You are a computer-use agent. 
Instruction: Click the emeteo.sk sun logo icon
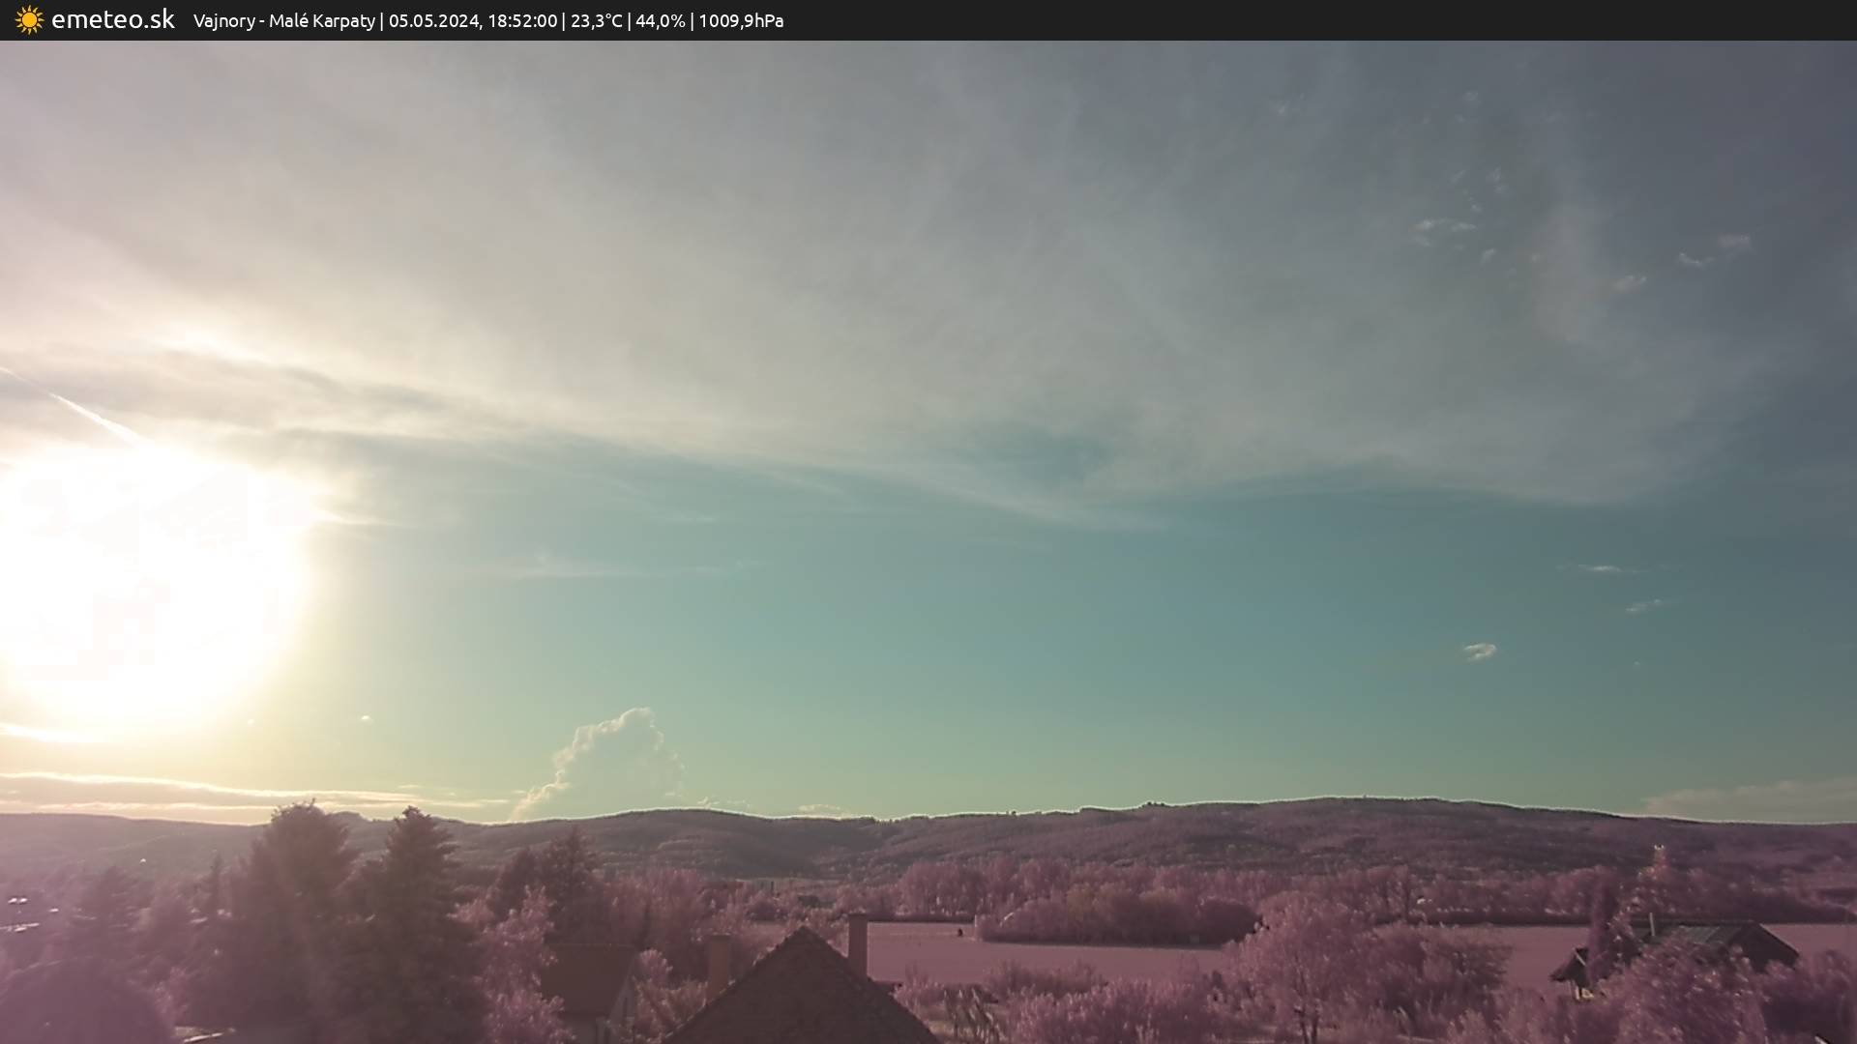(x=29, y=20)
